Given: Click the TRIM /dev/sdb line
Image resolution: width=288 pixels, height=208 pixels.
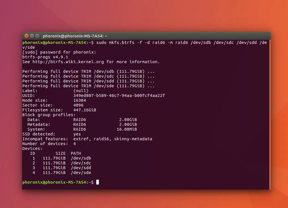Looking at the screenshot, I should click(x=88, y=71).
